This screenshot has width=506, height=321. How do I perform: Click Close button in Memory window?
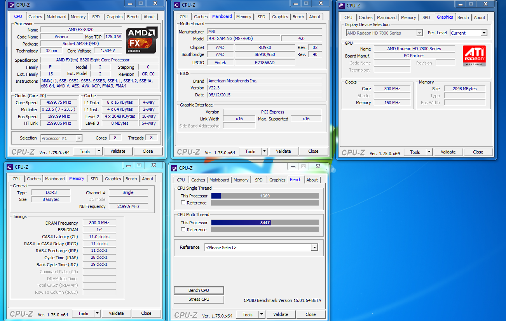(x=146, y=313)
